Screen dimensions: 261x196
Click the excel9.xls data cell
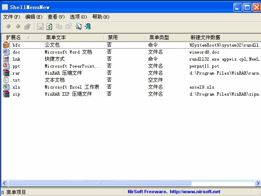202,87
